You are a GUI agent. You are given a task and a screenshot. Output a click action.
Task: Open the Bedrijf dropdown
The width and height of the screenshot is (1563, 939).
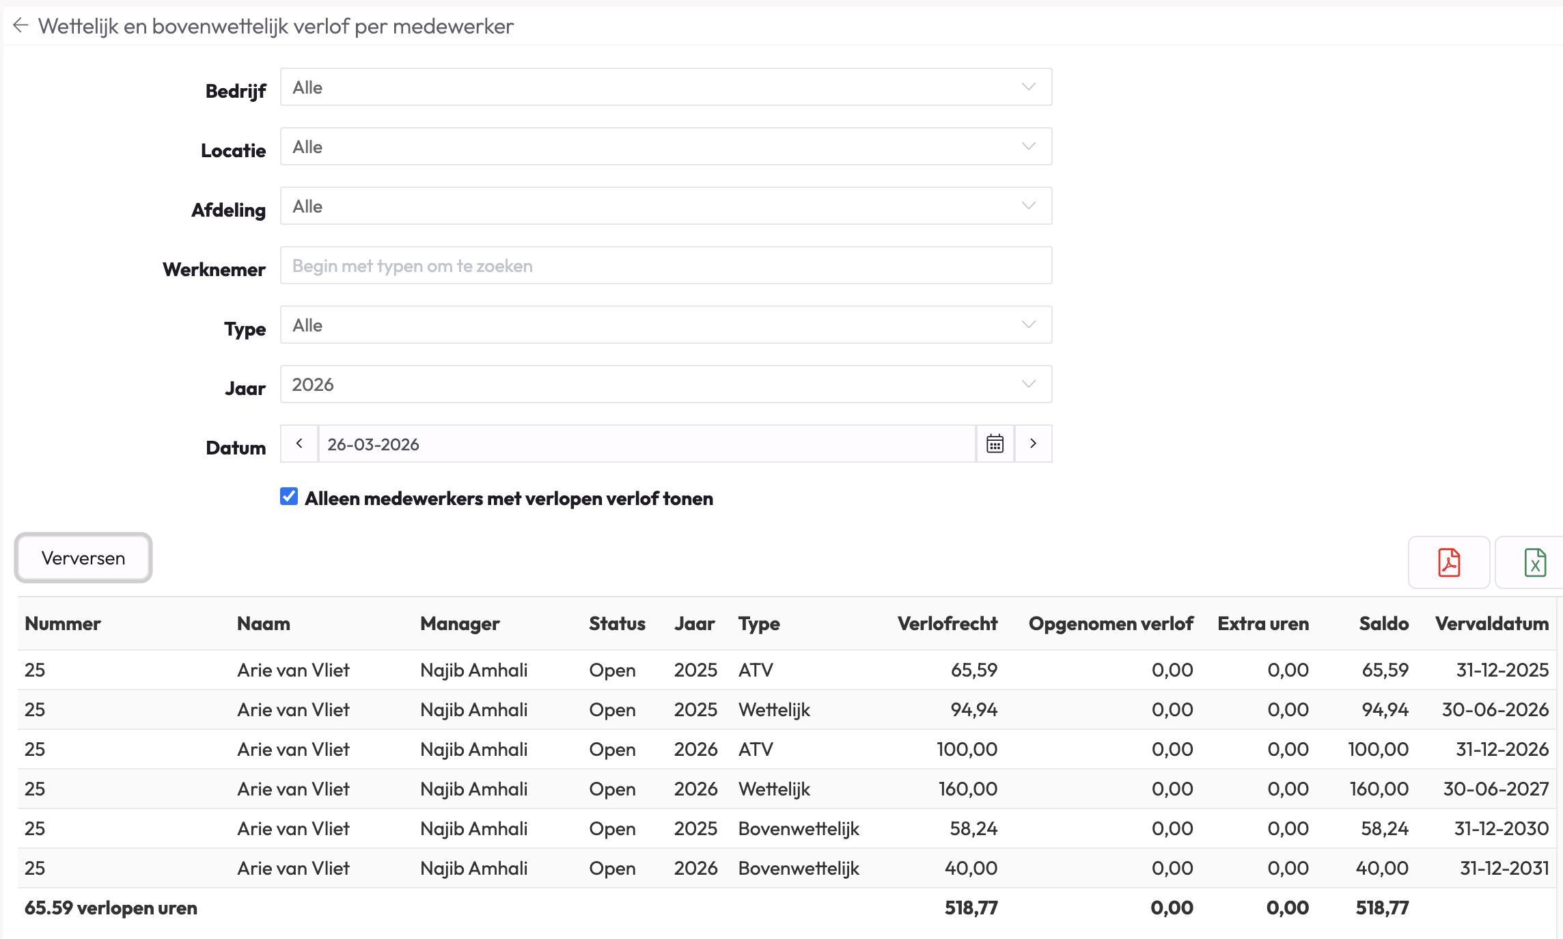665,87
